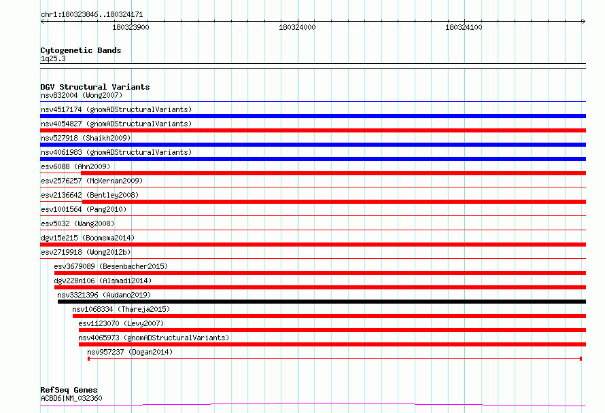Click the black bar under nsv3321396

tap(322, 302)
